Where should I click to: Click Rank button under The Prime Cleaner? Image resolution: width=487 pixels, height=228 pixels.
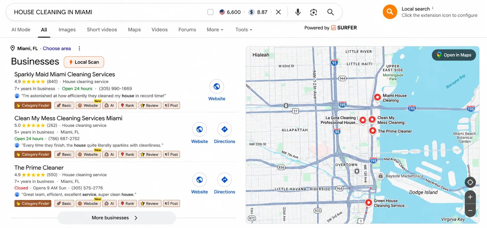click(x=127, y=204)
